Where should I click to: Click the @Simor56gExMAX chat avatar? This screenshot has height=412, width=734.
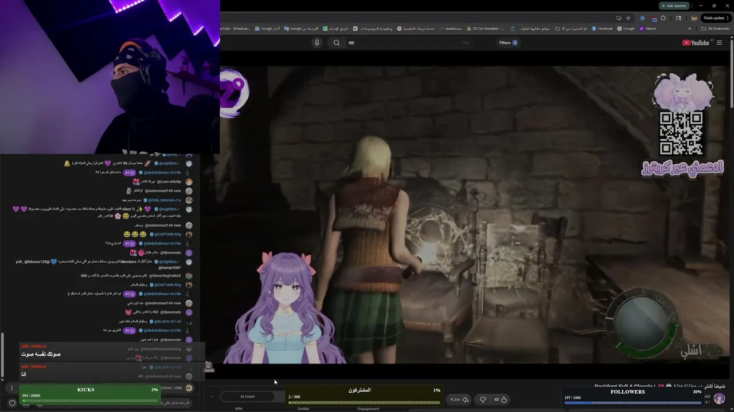point(189,276)
